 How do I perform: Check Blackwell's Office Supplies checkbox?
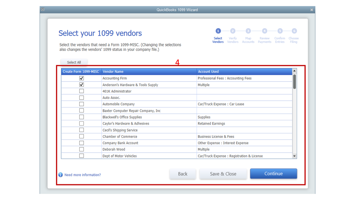point(81,117)
